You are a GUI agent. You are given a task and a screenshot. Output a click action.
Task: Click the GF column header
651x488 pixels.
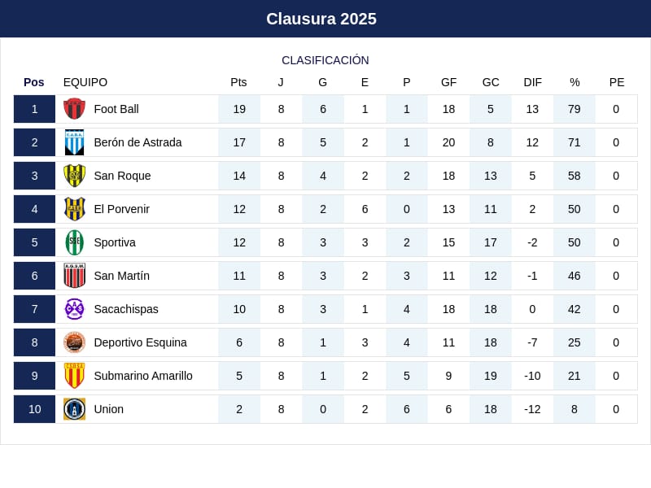click(x=448, y=82)
